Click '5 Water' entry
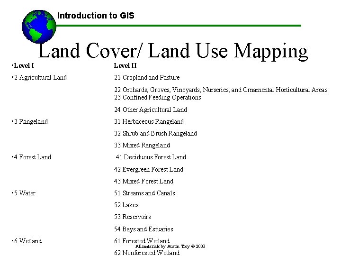The height and width of the screenshot is (256, 341). [x=25, y=193]
